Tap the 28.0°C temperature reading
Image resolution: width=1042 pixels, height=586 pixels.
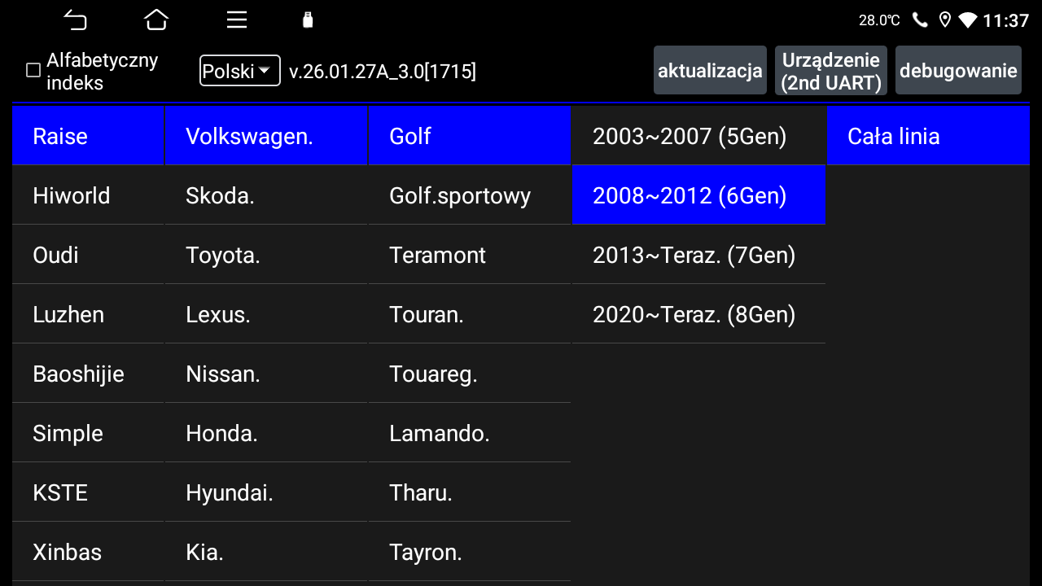879,20
